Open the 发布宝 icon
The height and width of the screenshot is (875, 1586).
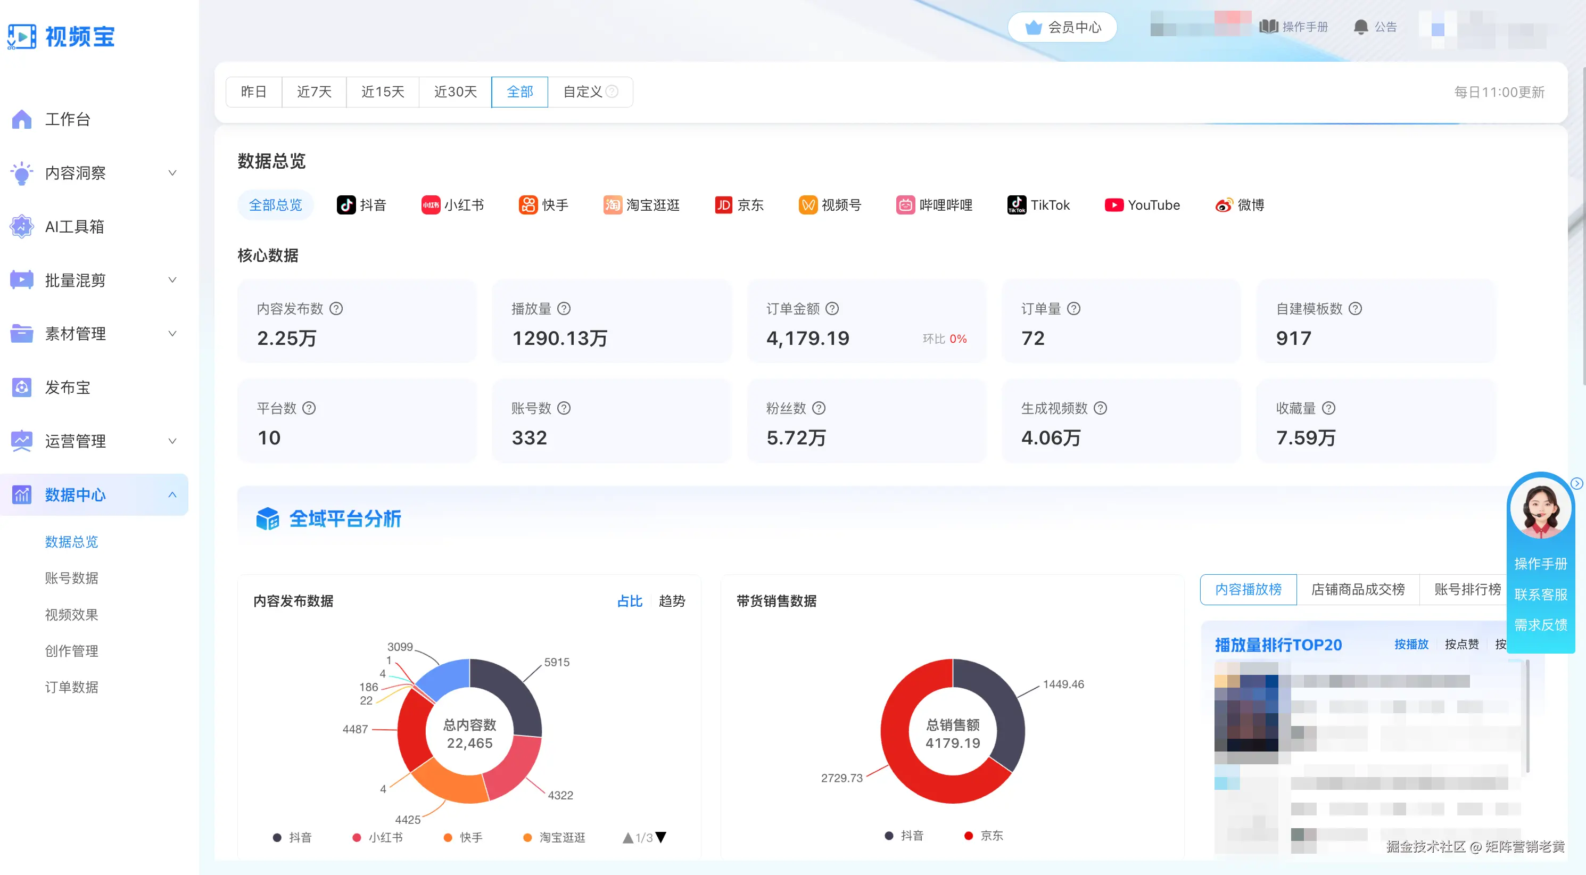click(x=21, y=387)
